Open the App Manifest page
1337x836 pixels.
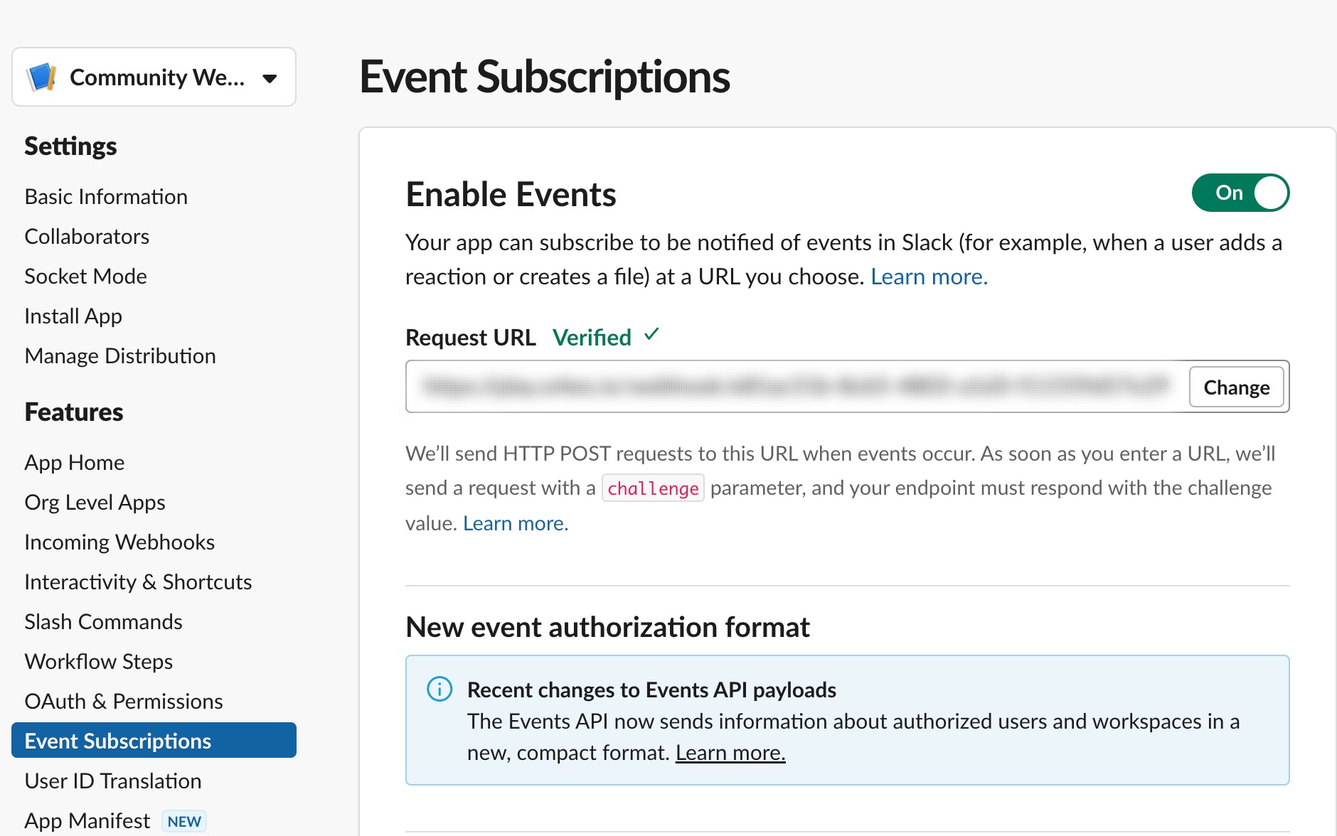[x=86, y=819]
